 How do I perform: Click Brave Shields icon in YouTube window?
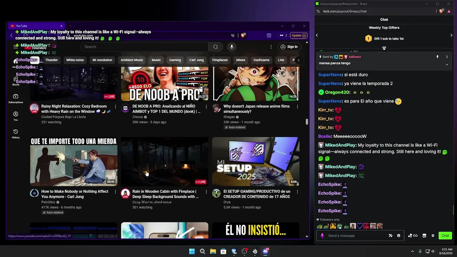[x=243, y=35]
